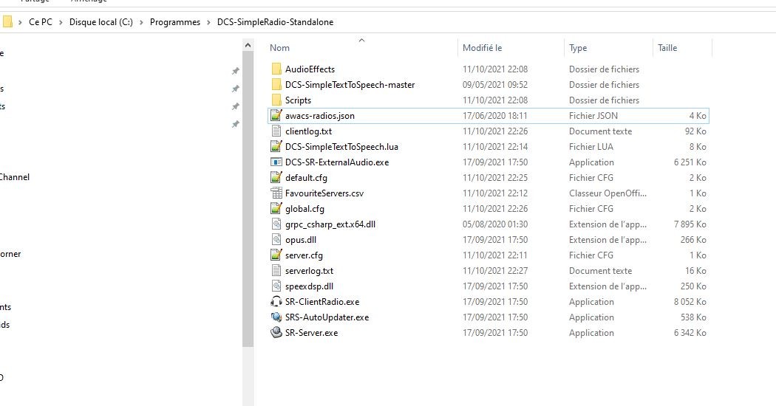The height and width of the screenshot is (406, 776).
Task: Expand the chevron after Ce PC
Action: coord(61,22)
